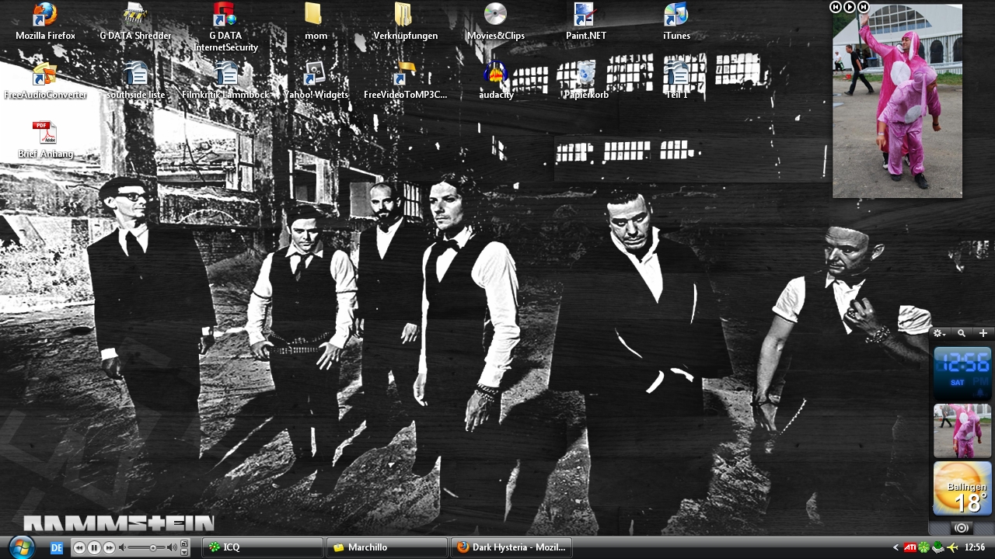This screenshot has height=559, width=995.
Task: Search widgets with the dock magnifier icon
Action: (x=962, y=333)
